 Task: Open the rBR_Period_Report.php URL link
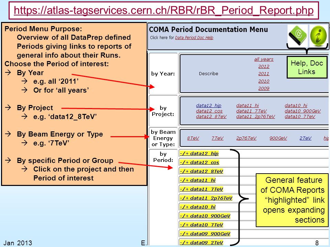click(x=164, y=11)
